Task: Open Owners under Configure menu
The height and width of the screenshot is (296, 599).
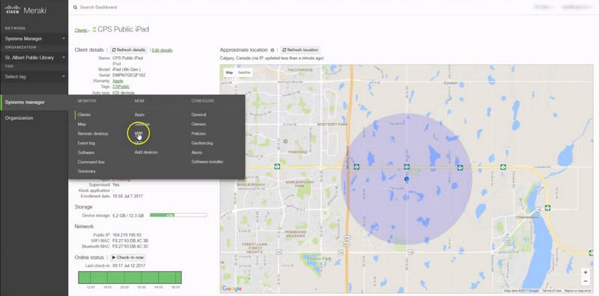Action: [198, 124]
